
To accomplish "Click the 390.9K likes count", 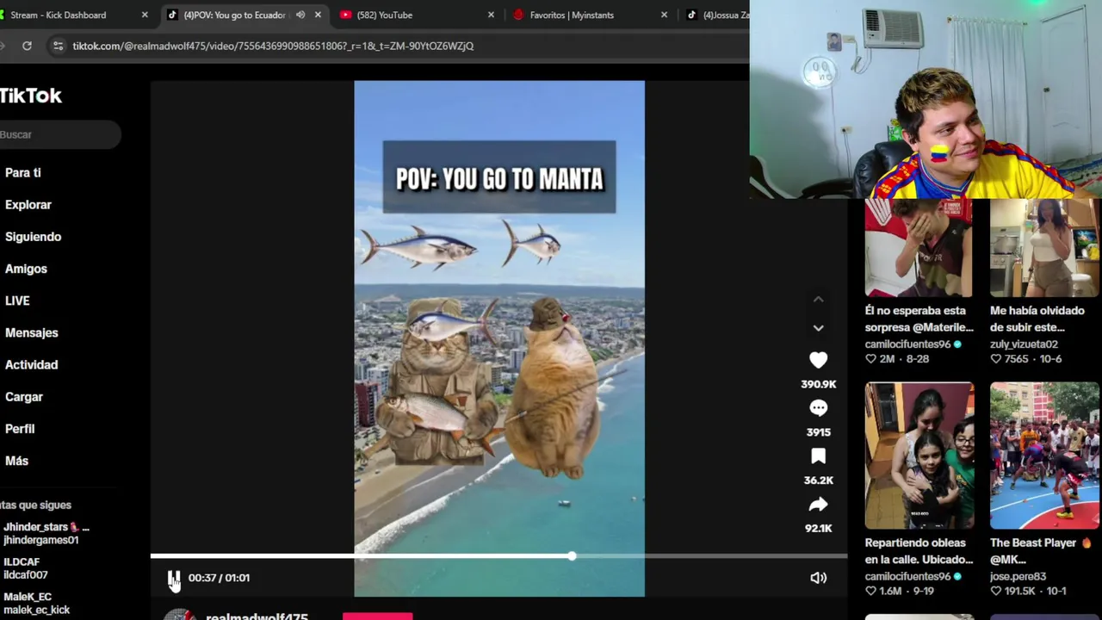I will point(818,384).
